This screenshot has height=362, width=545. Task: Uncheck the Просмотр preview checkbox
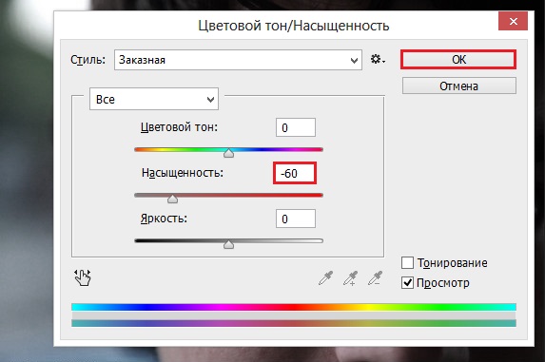click(407, 283)
